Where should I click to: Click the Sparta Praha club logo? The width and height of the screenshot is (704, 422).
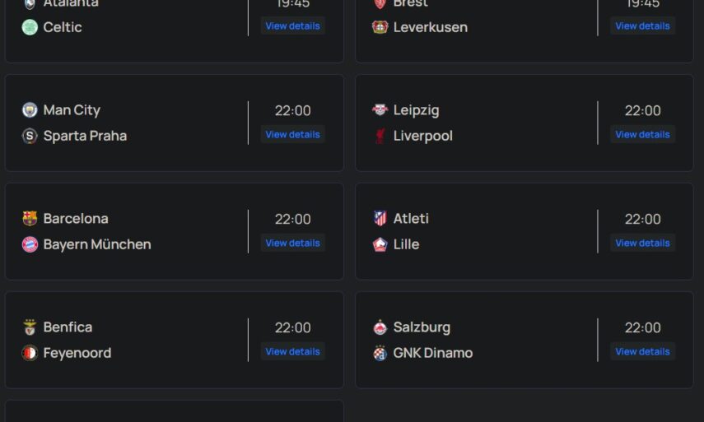(x=30, y=136)
